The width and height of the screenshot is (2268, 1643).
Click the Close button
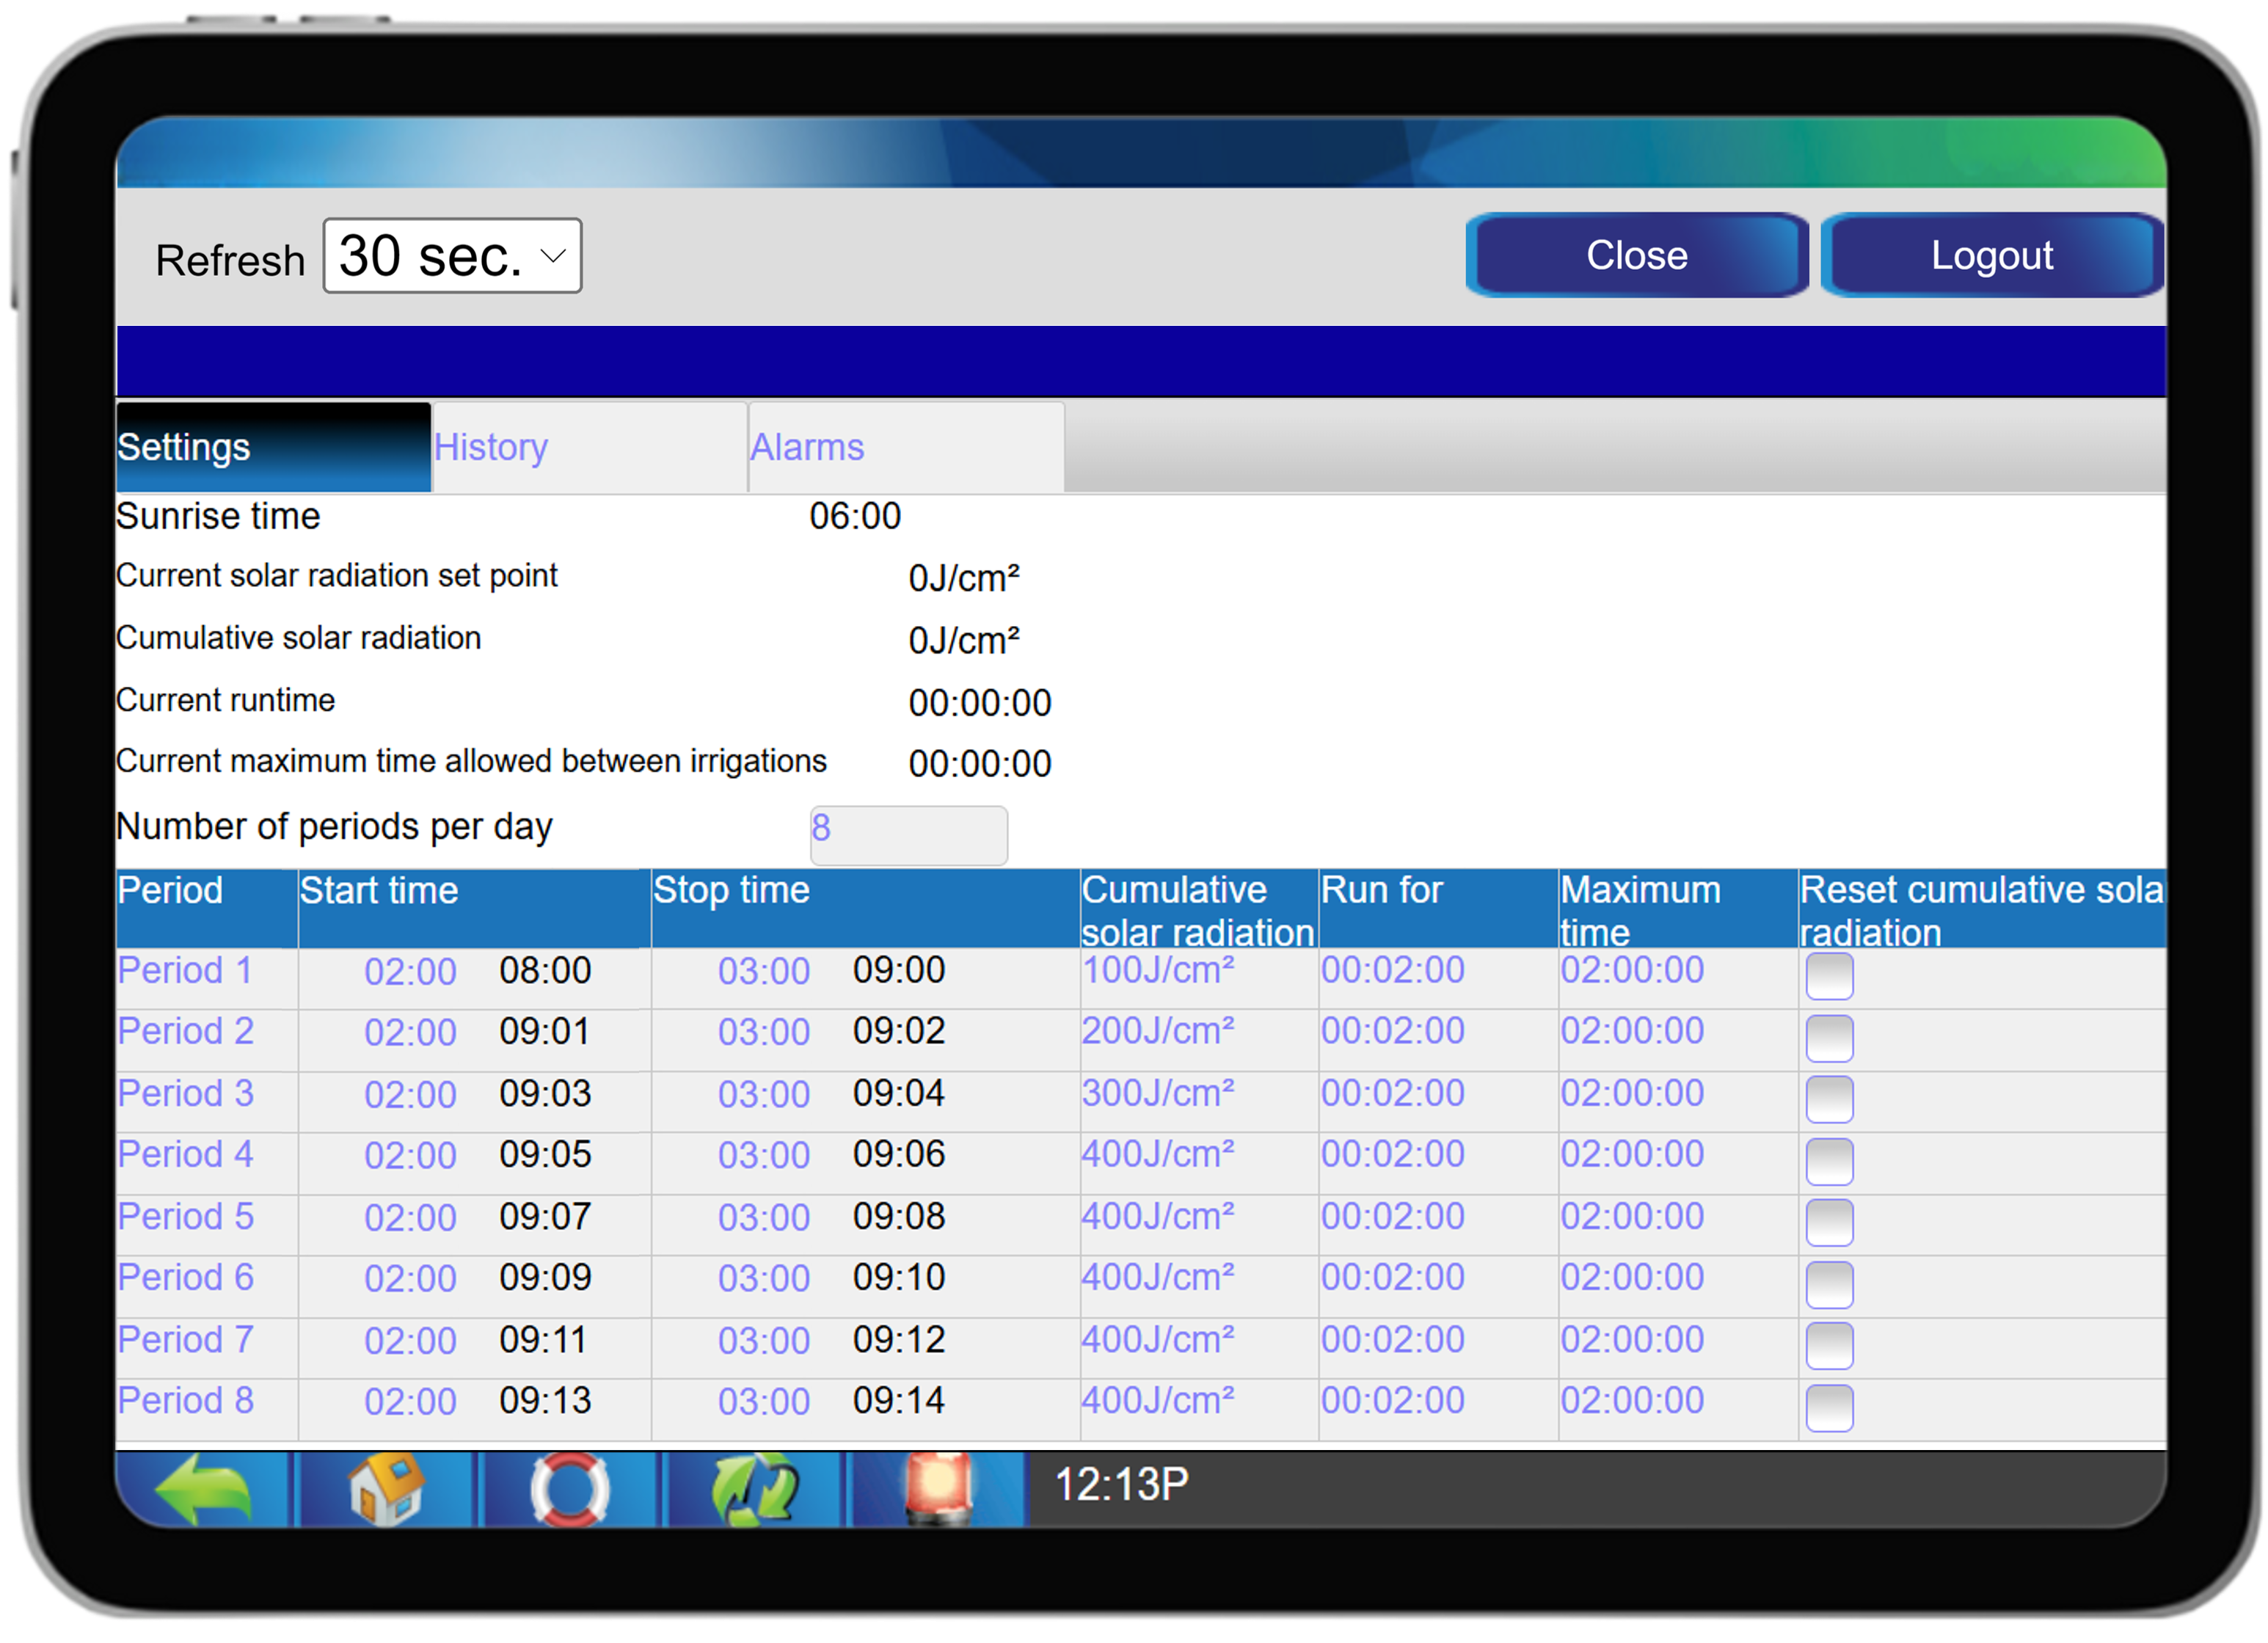(1637, 255)
